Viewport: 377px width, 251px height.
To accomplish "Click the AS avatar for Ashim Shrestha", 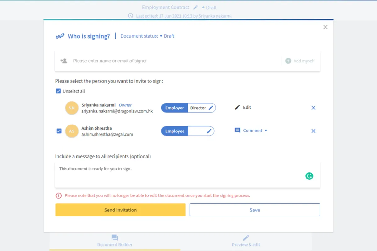I will click(x=72, y=131).
